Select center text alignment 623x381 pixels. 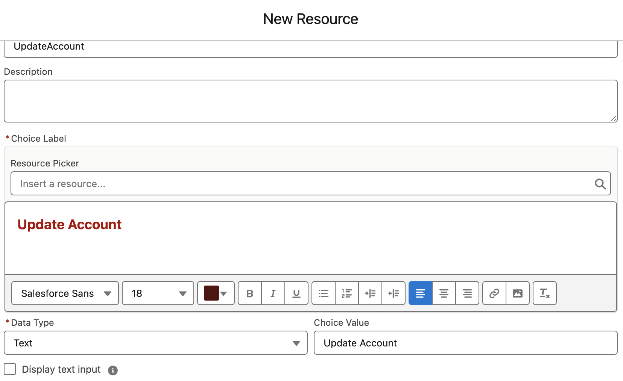coord(444,293)
